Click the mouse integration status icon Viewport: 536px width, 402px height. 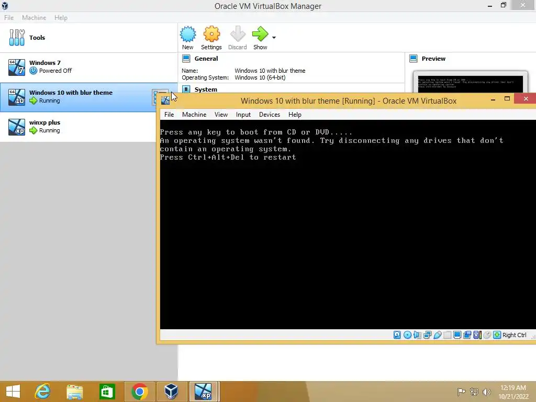pos(487,334)
